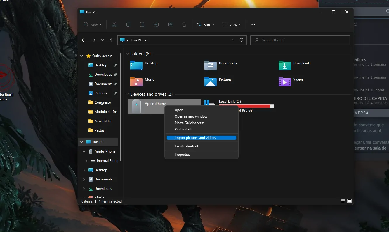
Task: Collapse the Apple iPhone tree node
Action: click(x=84, y=151)
